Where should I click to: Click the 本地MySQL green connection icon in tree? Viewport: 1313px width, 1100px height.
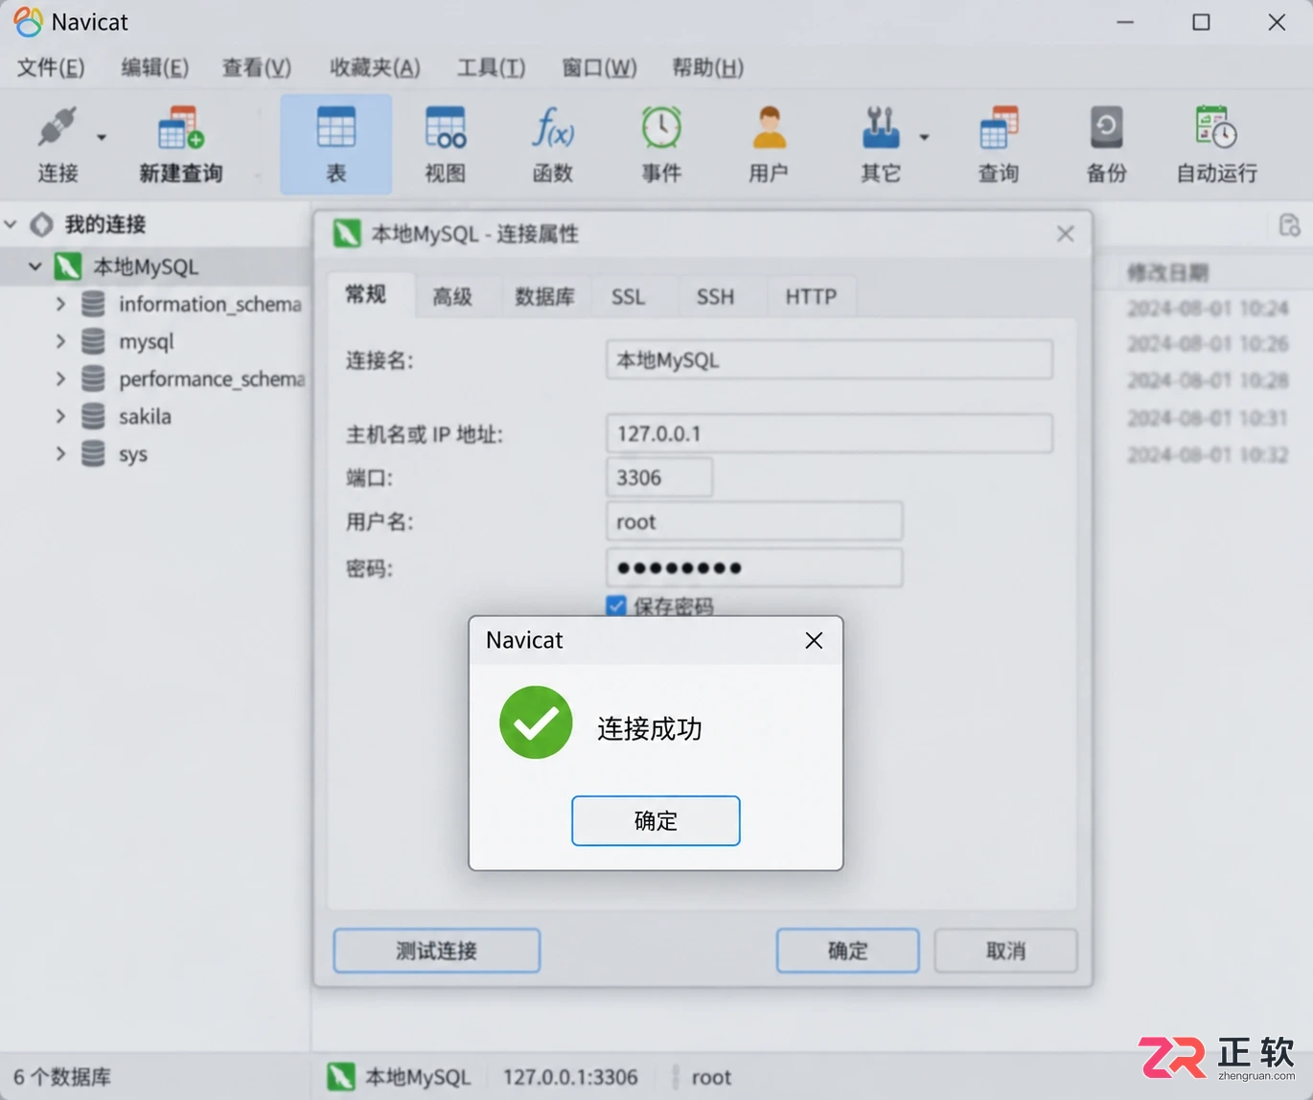(x=67, y=266)
